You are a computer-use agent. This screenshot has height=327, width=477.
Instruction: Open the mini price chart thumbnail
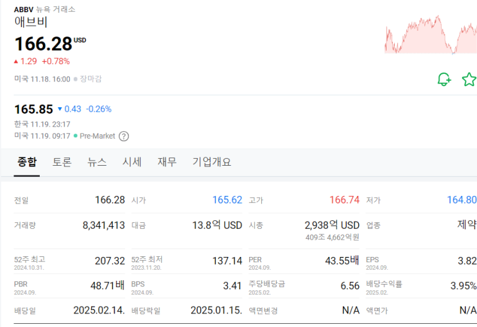431,35
